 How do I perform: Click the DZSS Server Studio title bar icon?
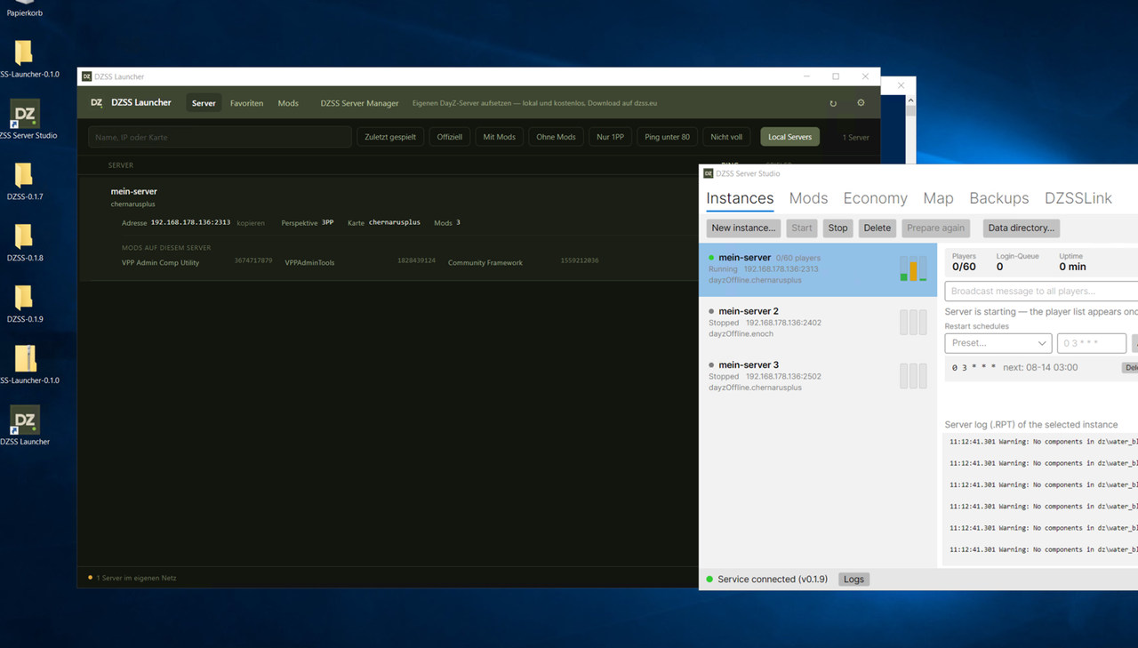709,173
